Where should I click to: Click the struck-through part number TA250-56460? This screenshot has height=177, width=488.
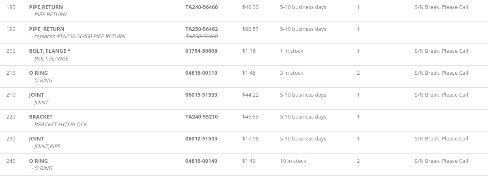(x=202, y=37)
